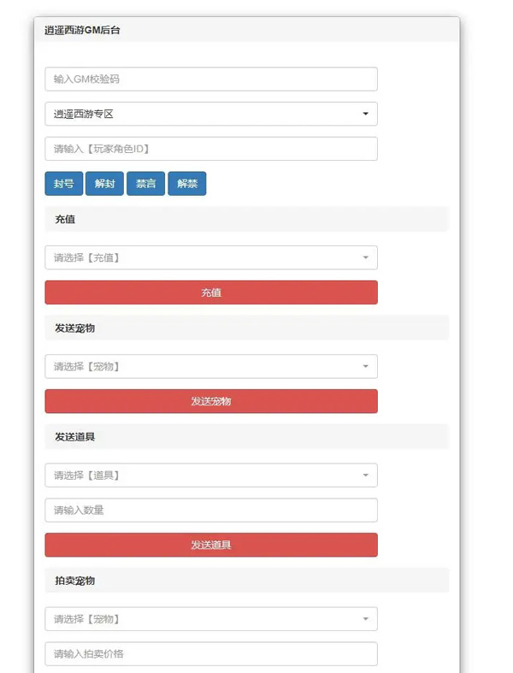
Task: Click the 请输入数量 quantity field
Action: tap(210, 511)
